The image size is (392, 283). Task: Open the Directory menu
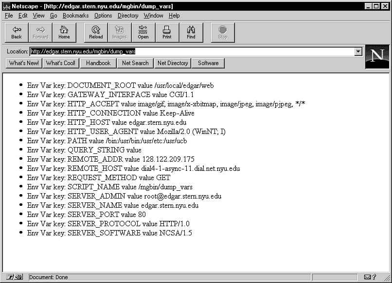coord(128,16)
